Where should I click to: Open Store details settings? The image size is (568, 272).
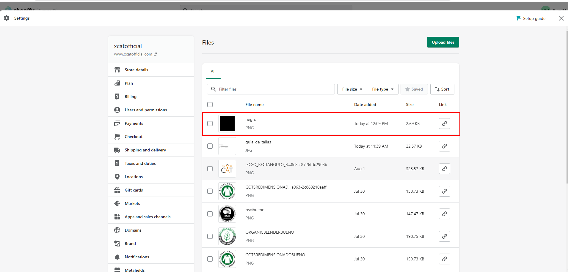151,70
